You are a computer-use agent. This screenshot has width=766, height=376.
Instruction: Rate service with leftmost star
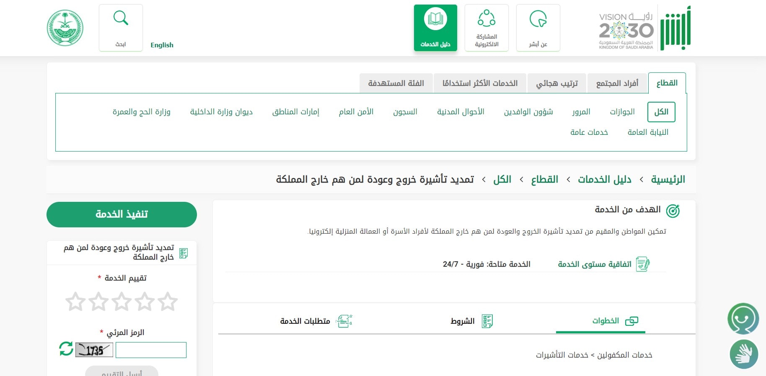point(75,301)
